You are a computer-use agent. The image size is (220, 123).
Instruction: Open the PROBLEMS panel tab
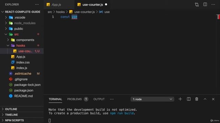click(74, 99)
